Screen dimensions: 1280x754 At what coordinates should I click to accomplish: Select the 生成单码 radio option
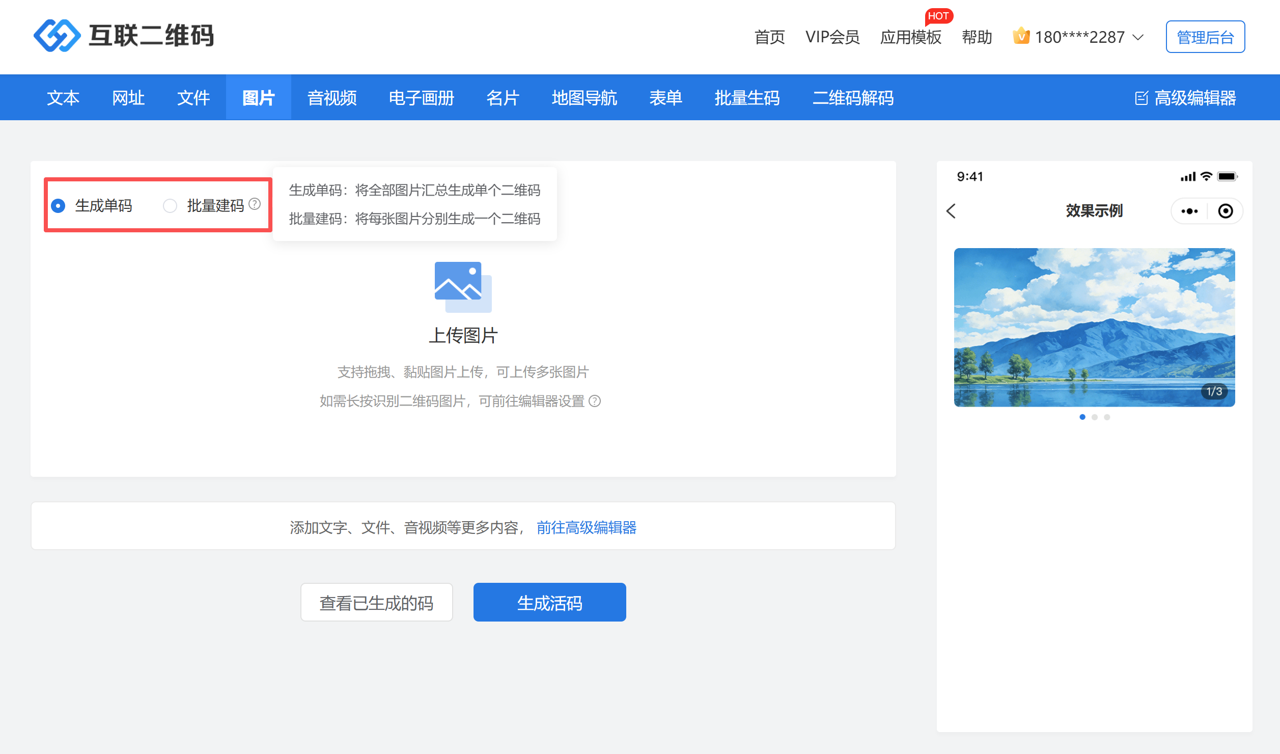tap(59, 206)
